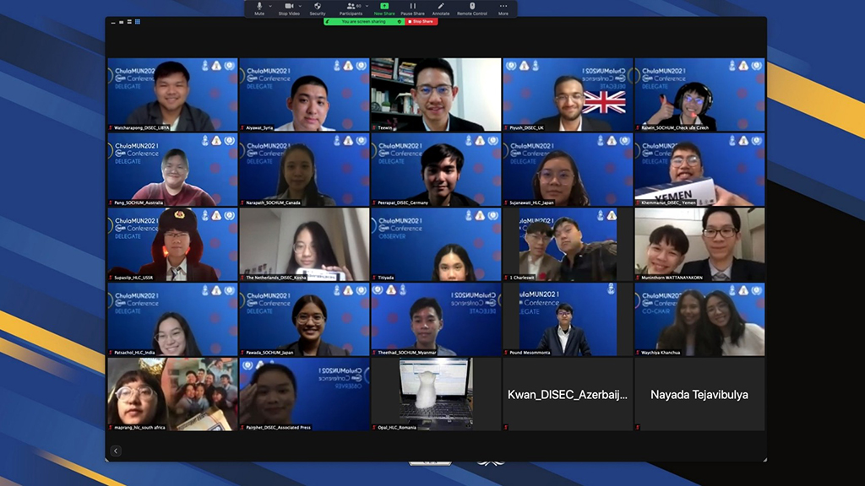Expand the arrow next to Participants count

(366, 5)
